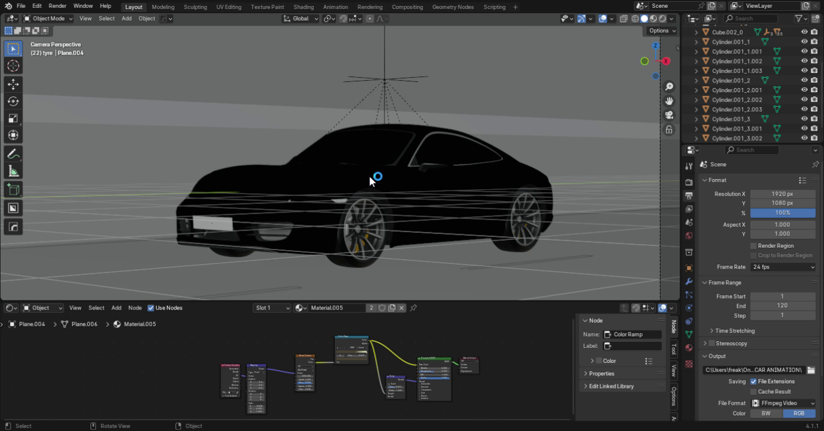The height and width of the screenshot is (431, 824).
Task: Expand Cylinder.001_2 in the outliner
Action: point(696,80)
